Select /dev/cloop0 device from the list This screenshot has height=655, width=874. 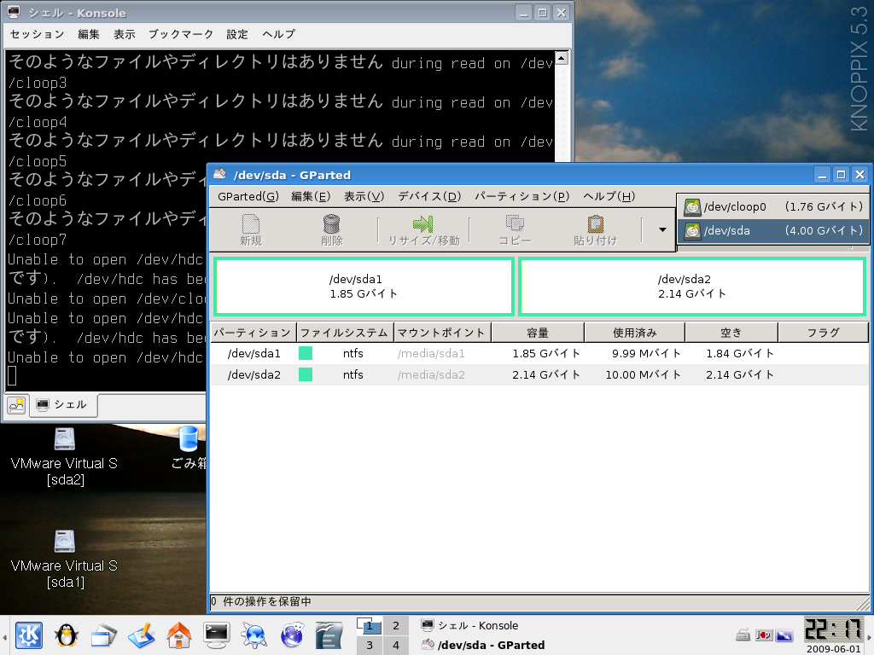point(773,206)
